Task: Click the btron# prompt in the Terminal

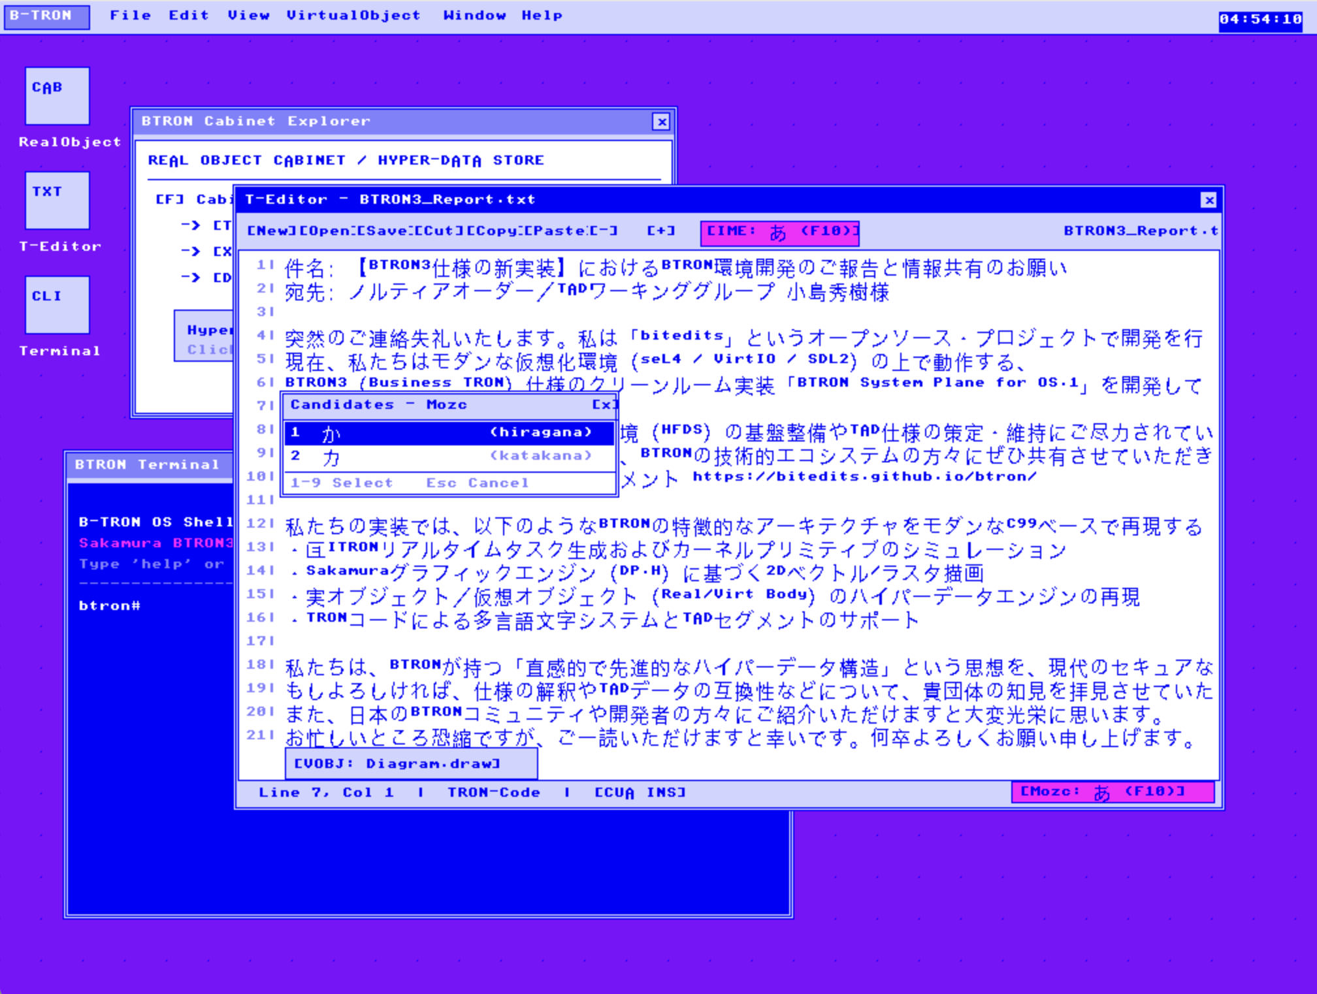Action: [110, 606]
